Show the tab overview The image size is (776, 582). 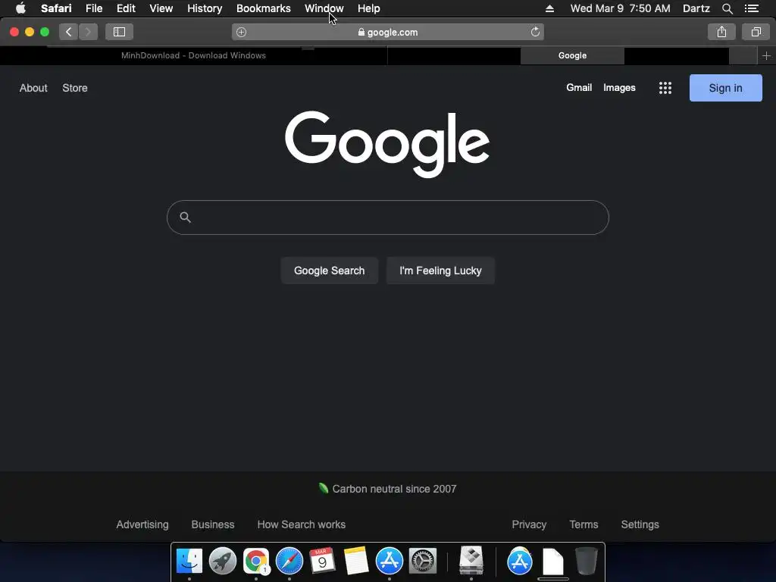(756, 32)
